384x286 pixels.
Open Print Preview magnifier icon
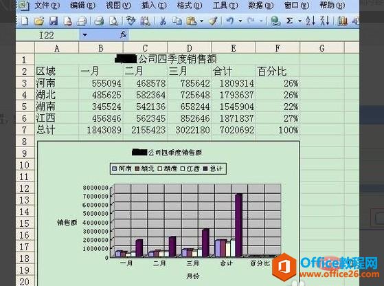(x=113, y=21)
